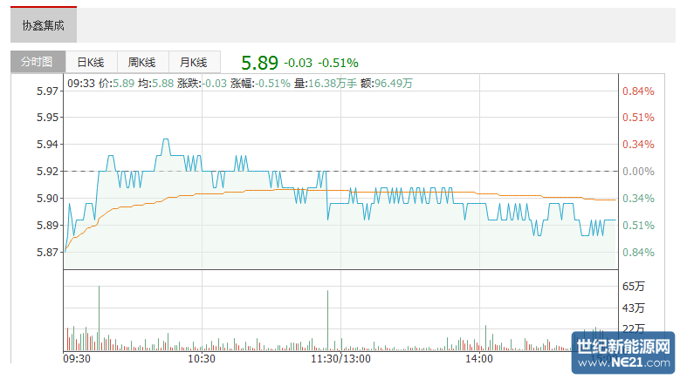Select the 日K线 daily chart tab
Viewport: 680px width, 379px height.
(x=91, y=62)
